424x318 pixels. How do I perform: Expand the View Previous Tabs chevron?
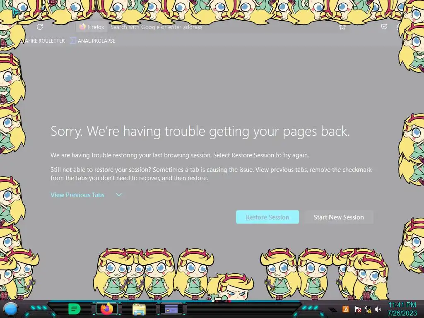pos(119,195)
